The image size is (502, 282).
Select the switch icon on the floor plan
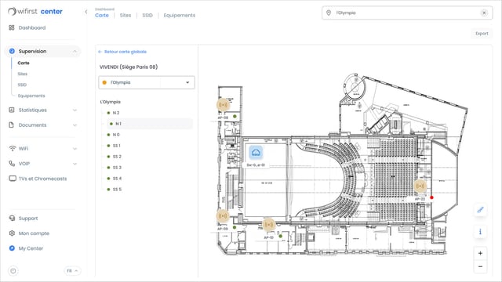[x=256, y=153]
